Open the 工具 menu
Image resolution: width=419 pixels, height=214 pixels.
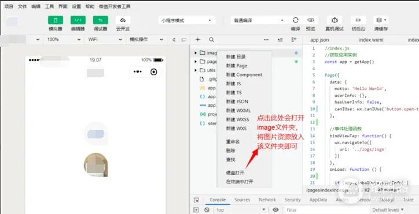coord(49,6)
